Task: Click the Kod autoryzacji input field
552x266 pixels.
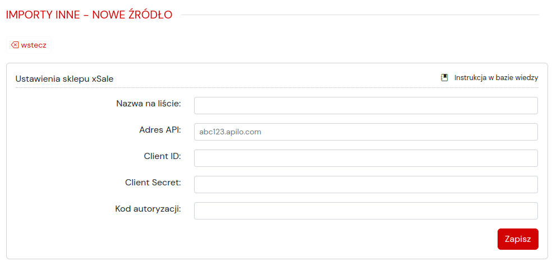Action: point(366,211)
